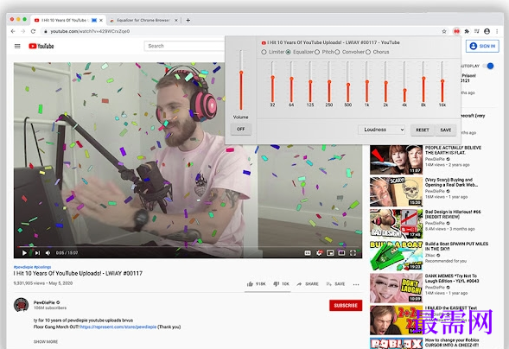509x349 pixels.
Task: Open the YouTube hamburger guide menu
Action: coord(17,46)
